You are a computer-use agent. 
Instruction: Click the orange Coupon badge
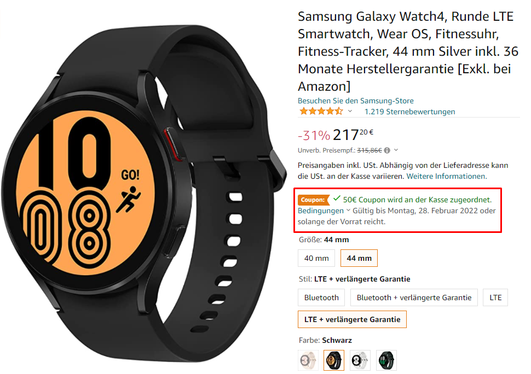point(313,200)
